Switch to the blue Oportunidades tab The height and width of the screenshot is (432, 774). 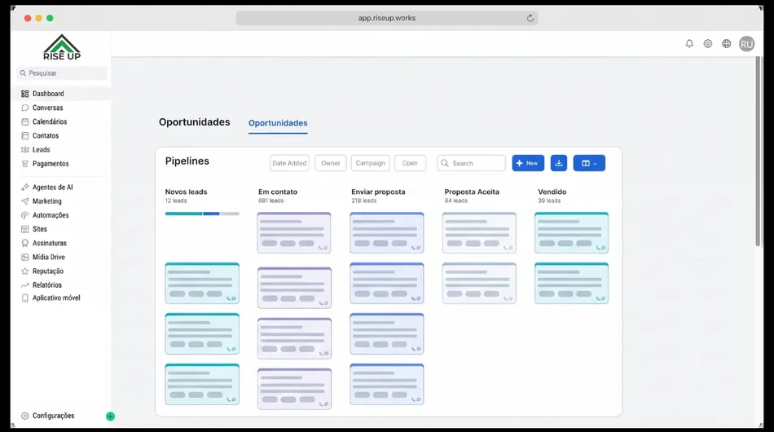click(x=278, y=123)
